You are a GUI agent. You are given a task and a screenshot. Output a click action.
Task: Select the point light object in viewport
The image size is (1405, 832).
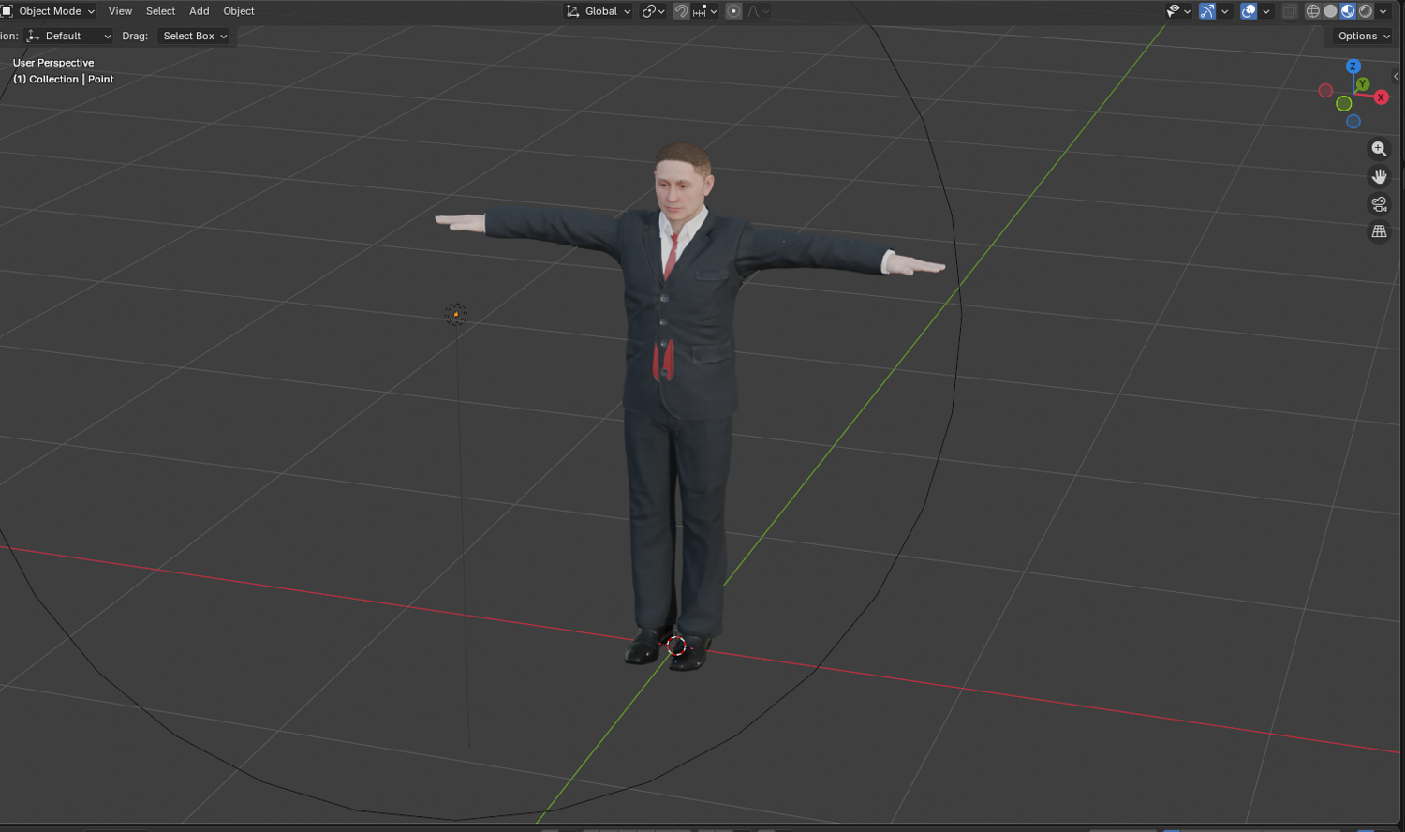point(456,314)
